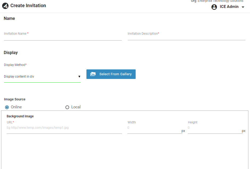Focus the Invitation Name field
Screen dimensions: 250x169
pos(63,37)
